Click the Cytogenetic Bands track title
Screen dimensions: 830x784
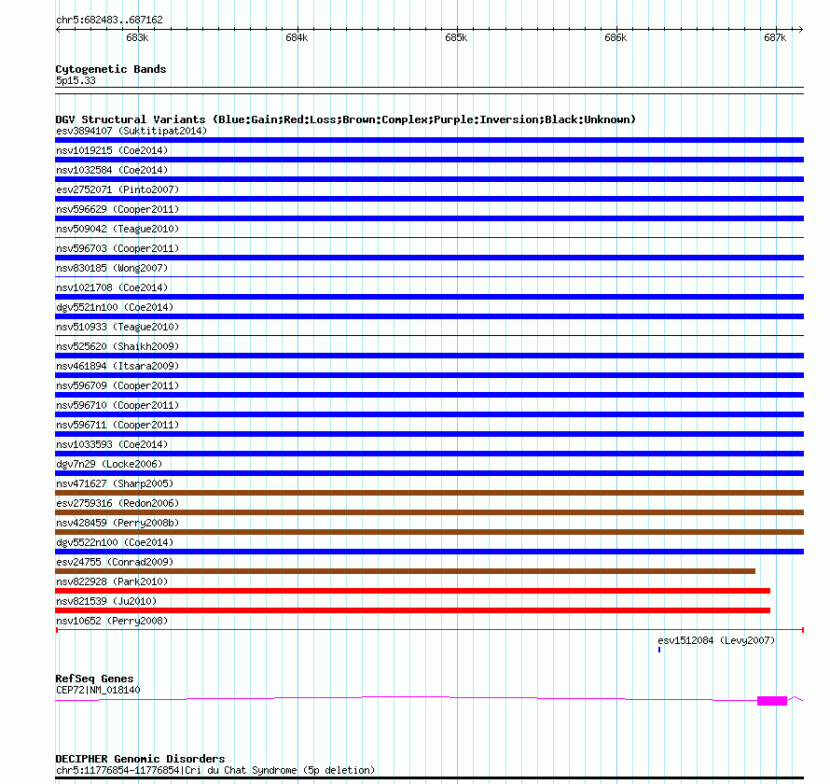click(111, 69)
